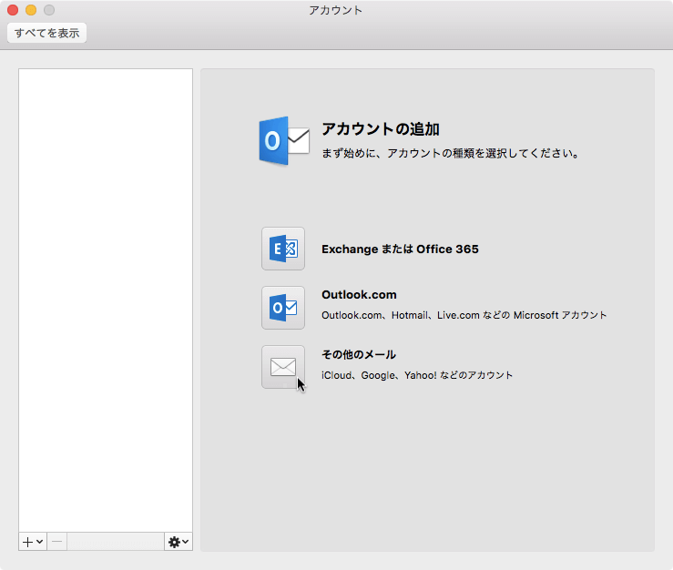Click the アカウントの追加 heading
The height and width of the screenshot is (570, 673).
[381, 129]
